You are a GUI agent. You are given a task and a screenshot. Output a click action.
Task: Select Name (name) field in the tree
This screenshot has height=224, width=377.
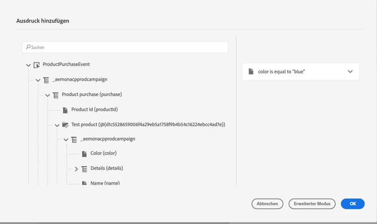tap(105, 183)
